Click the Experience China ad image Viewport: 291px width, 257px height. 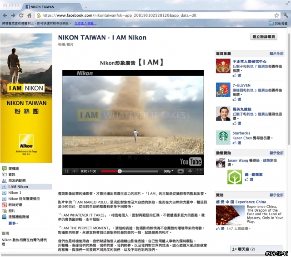[x=231, y=215]
